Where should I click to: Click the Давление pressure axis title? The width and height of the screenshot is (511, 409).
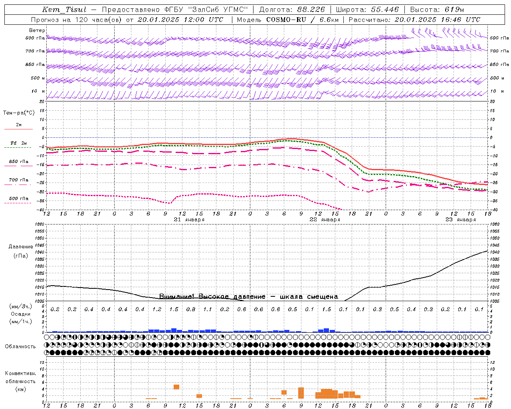[21, 247]
